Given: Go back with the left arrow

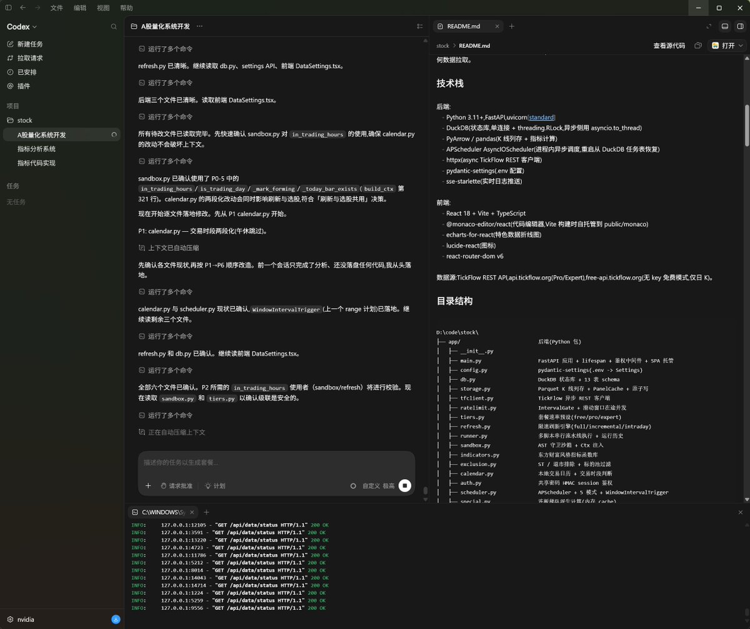Looking at the screenshot, I should point(23,8).
